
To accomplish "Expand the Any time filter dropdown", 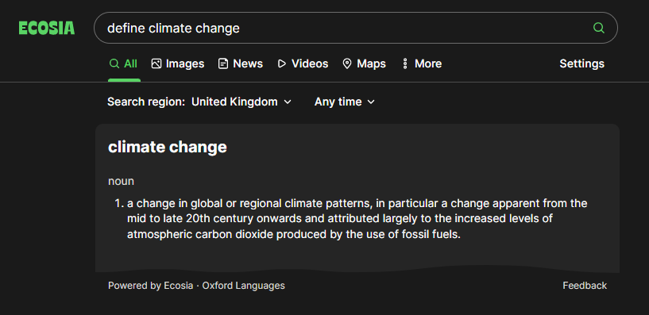I will (345, 102).
